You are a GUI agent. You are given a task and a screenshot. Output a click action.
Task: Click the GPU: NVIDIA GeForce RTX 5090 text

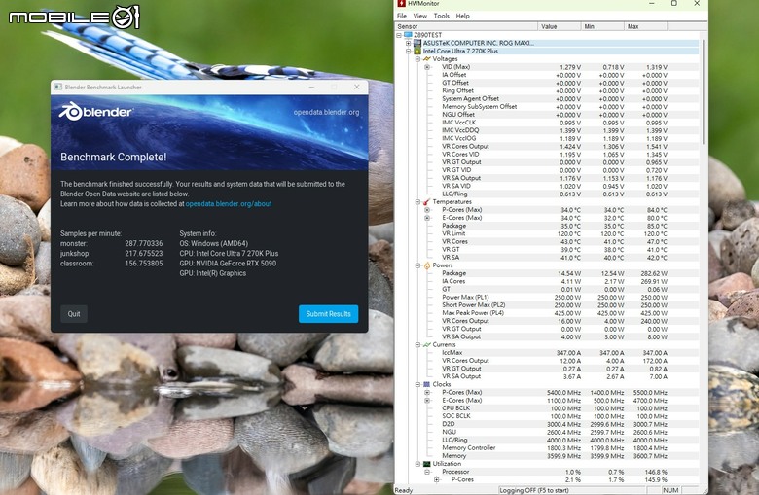click(228, 264)
